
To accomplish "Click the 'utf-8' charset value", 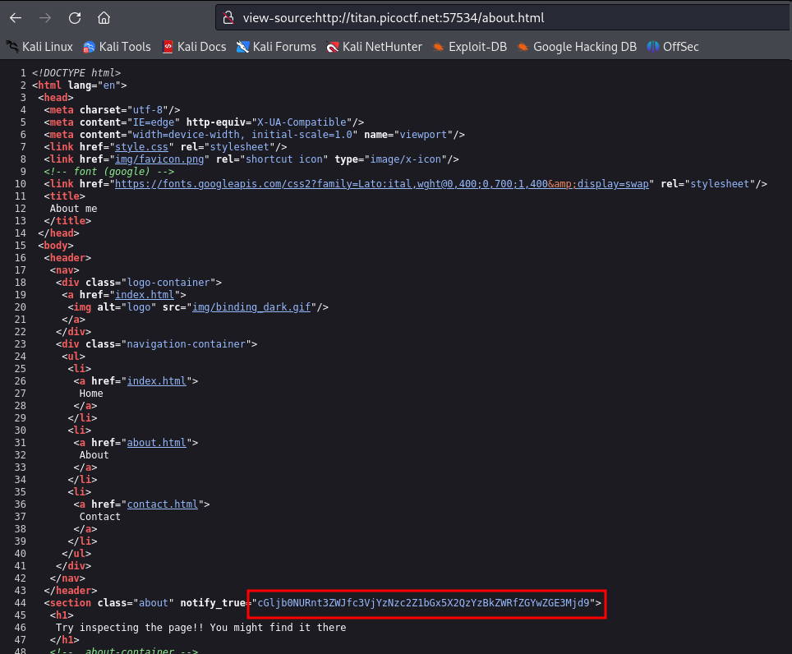I will click(148, 110).
